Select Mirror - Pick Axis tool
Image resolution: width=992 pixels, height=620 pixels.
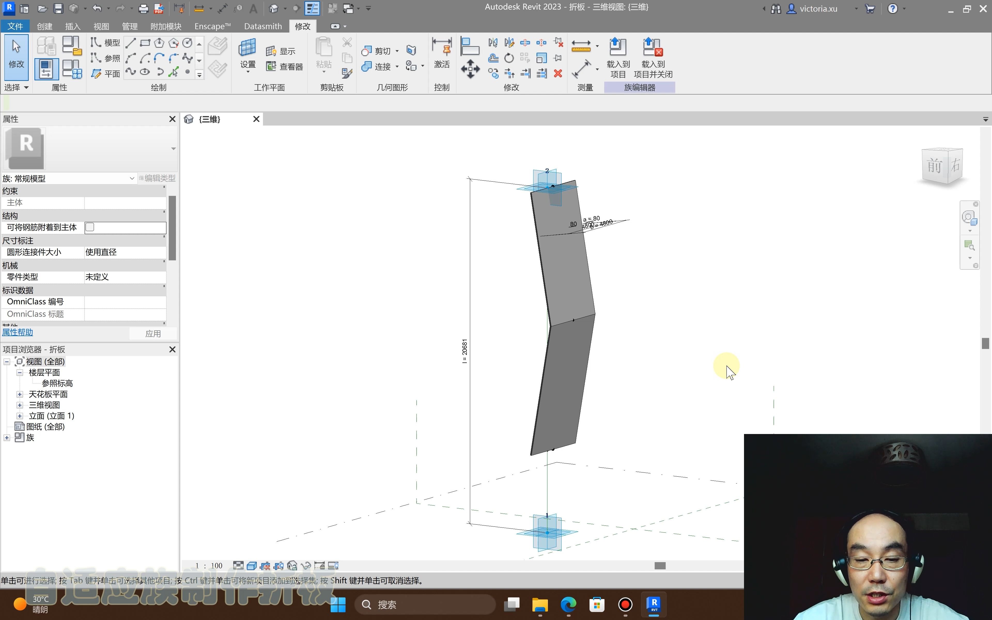point(493,43)
